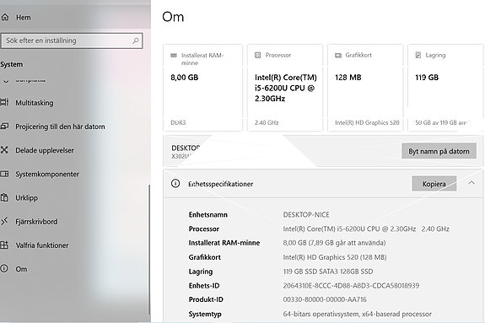The width and height of the screenshot is (485, 323).
Task: Select the Urklipp clipboard icon
Action: point(4,197)
